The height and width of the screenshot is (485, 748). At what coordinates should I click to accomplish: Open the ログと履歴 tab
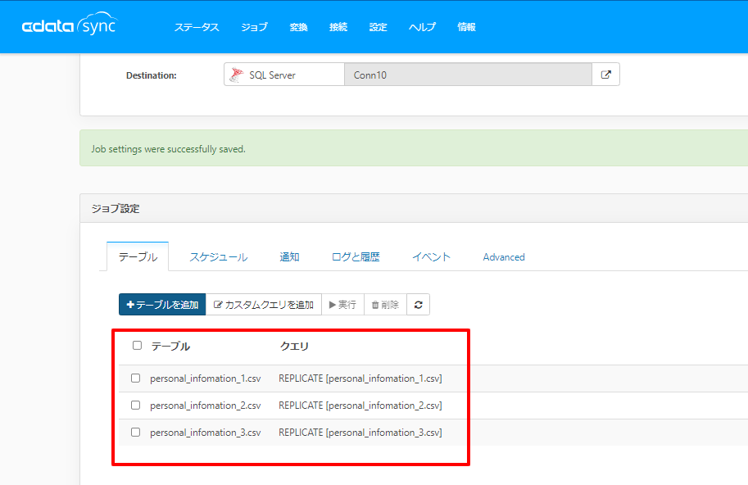click(356, 257)
